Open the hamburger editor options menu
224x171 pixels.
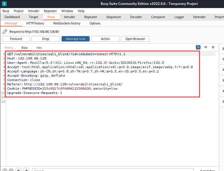tap(213, 47)
